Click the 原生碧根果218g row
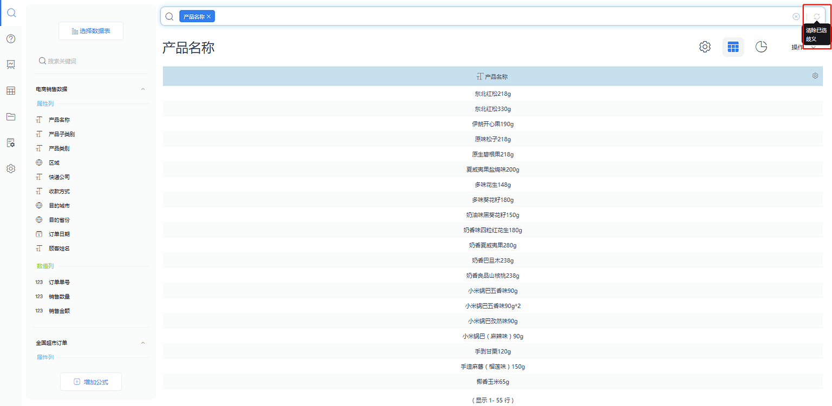832x406 pixels. [493, 154]
